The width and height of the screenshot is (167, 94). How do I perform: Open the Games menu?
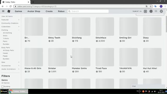click(x=18, y=11)
